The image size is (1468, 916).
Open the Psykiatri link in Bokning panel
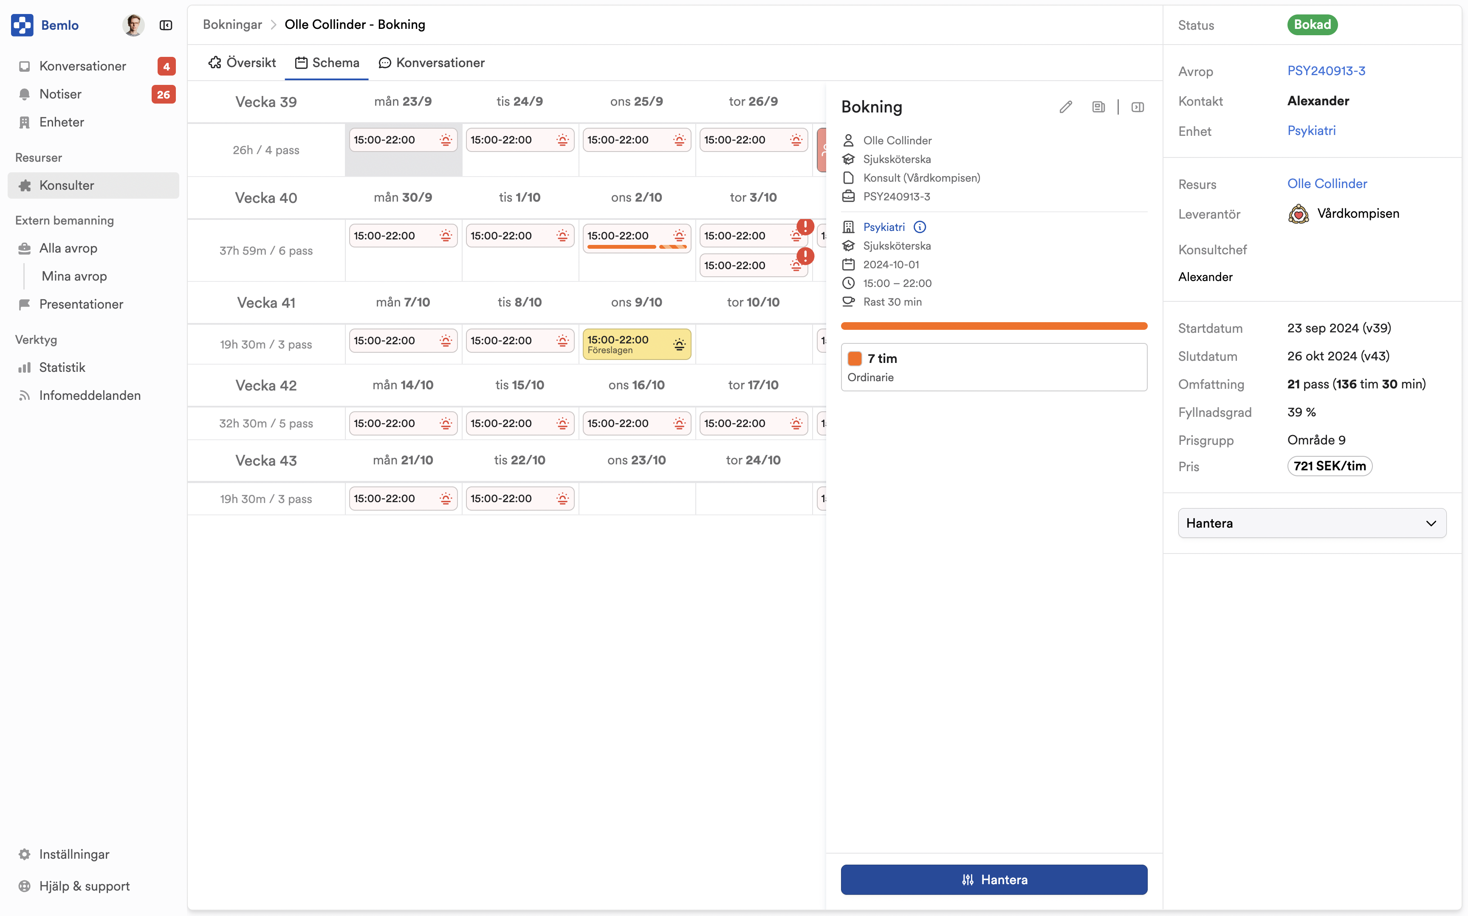884,227
